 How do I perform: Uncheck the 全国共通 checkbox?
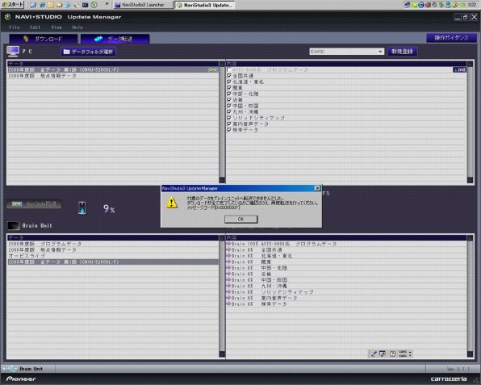click(x=229, y=76)
